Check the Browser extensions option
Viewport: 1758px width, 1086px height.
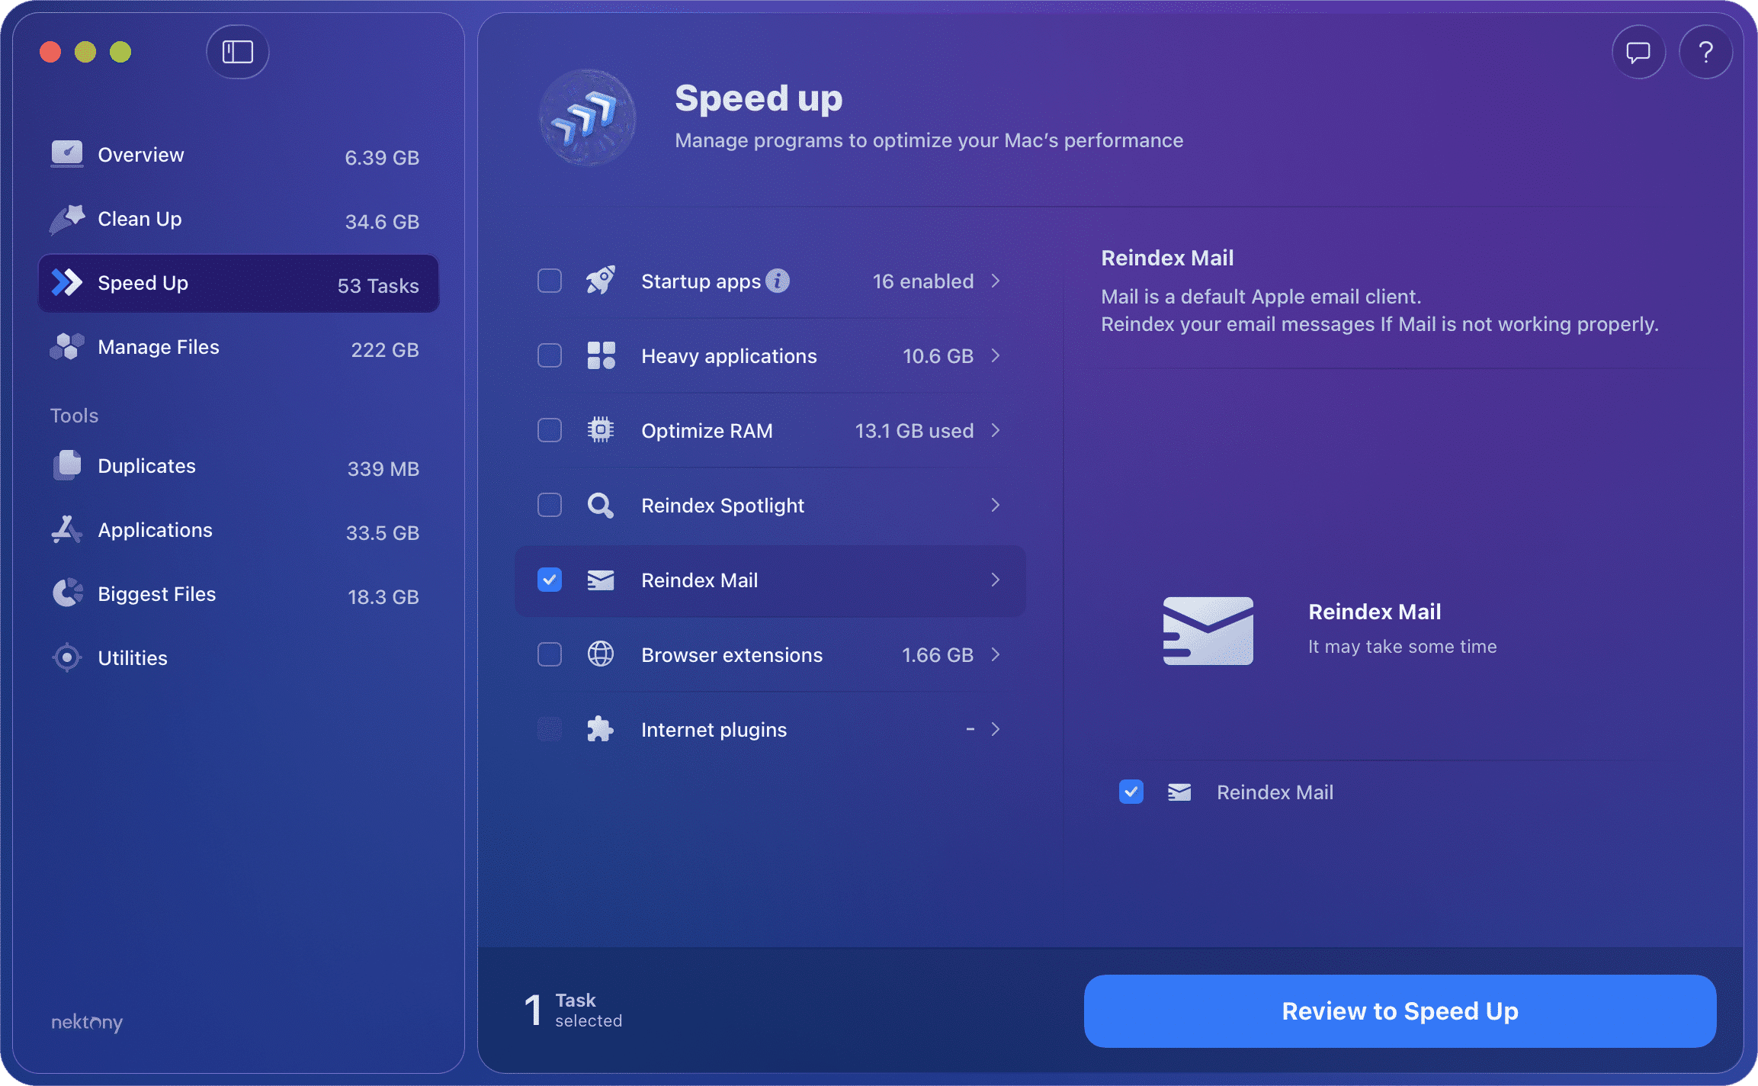549,654
